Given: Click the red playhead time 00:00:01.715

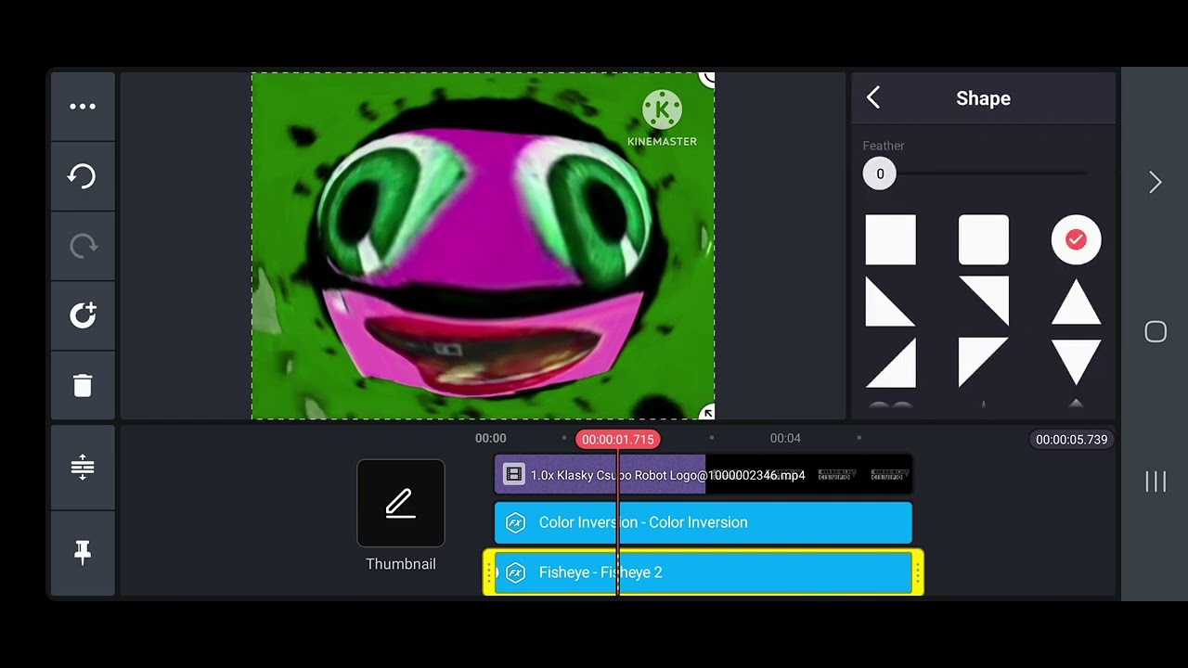Looking at the screenshot, I should [618, 439].
